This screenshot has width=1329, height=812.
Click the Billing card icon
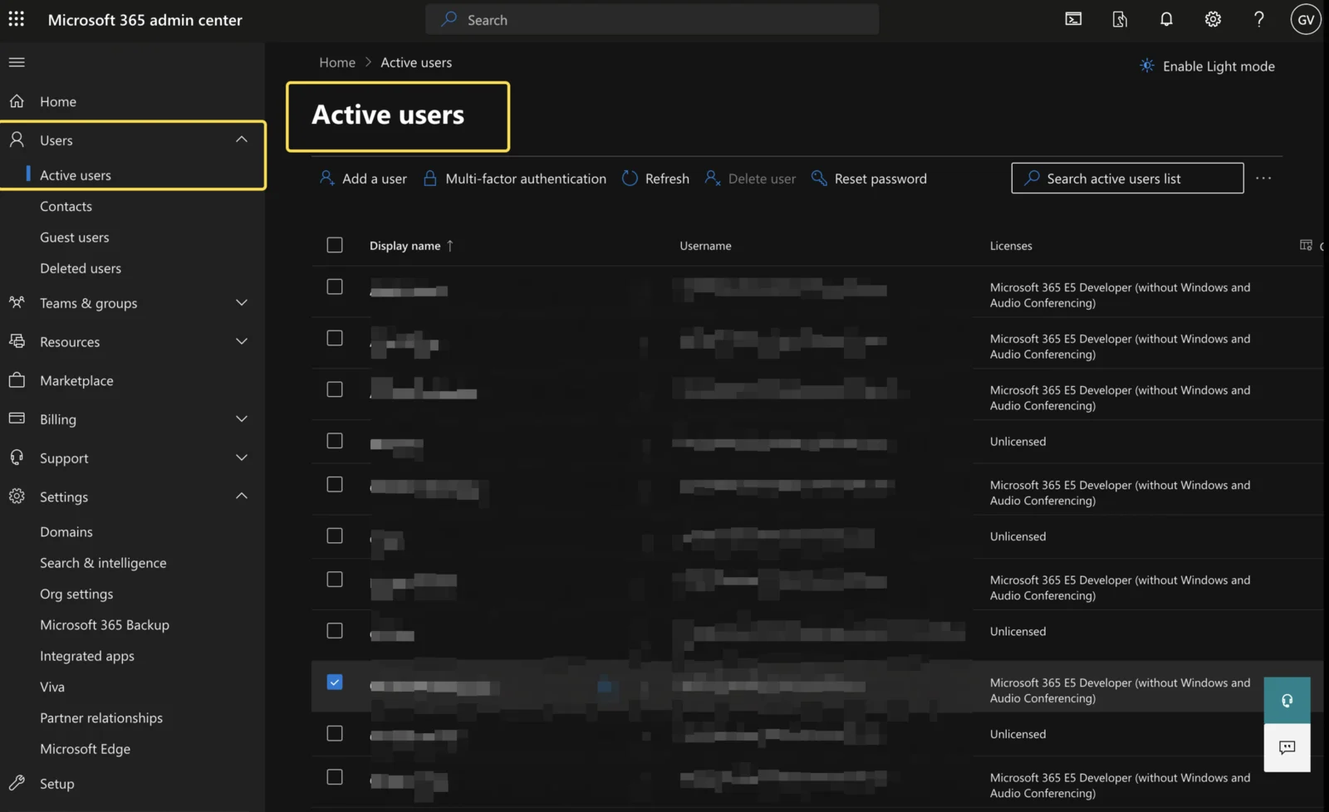(17, 418)
